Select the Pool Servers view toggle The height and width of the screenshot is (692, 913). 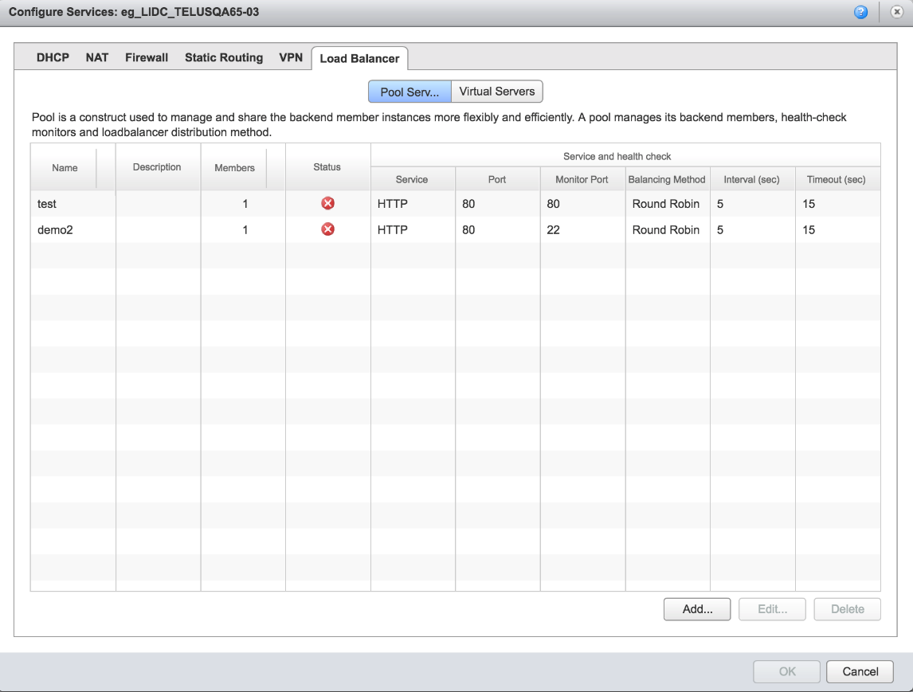point(409,91)
